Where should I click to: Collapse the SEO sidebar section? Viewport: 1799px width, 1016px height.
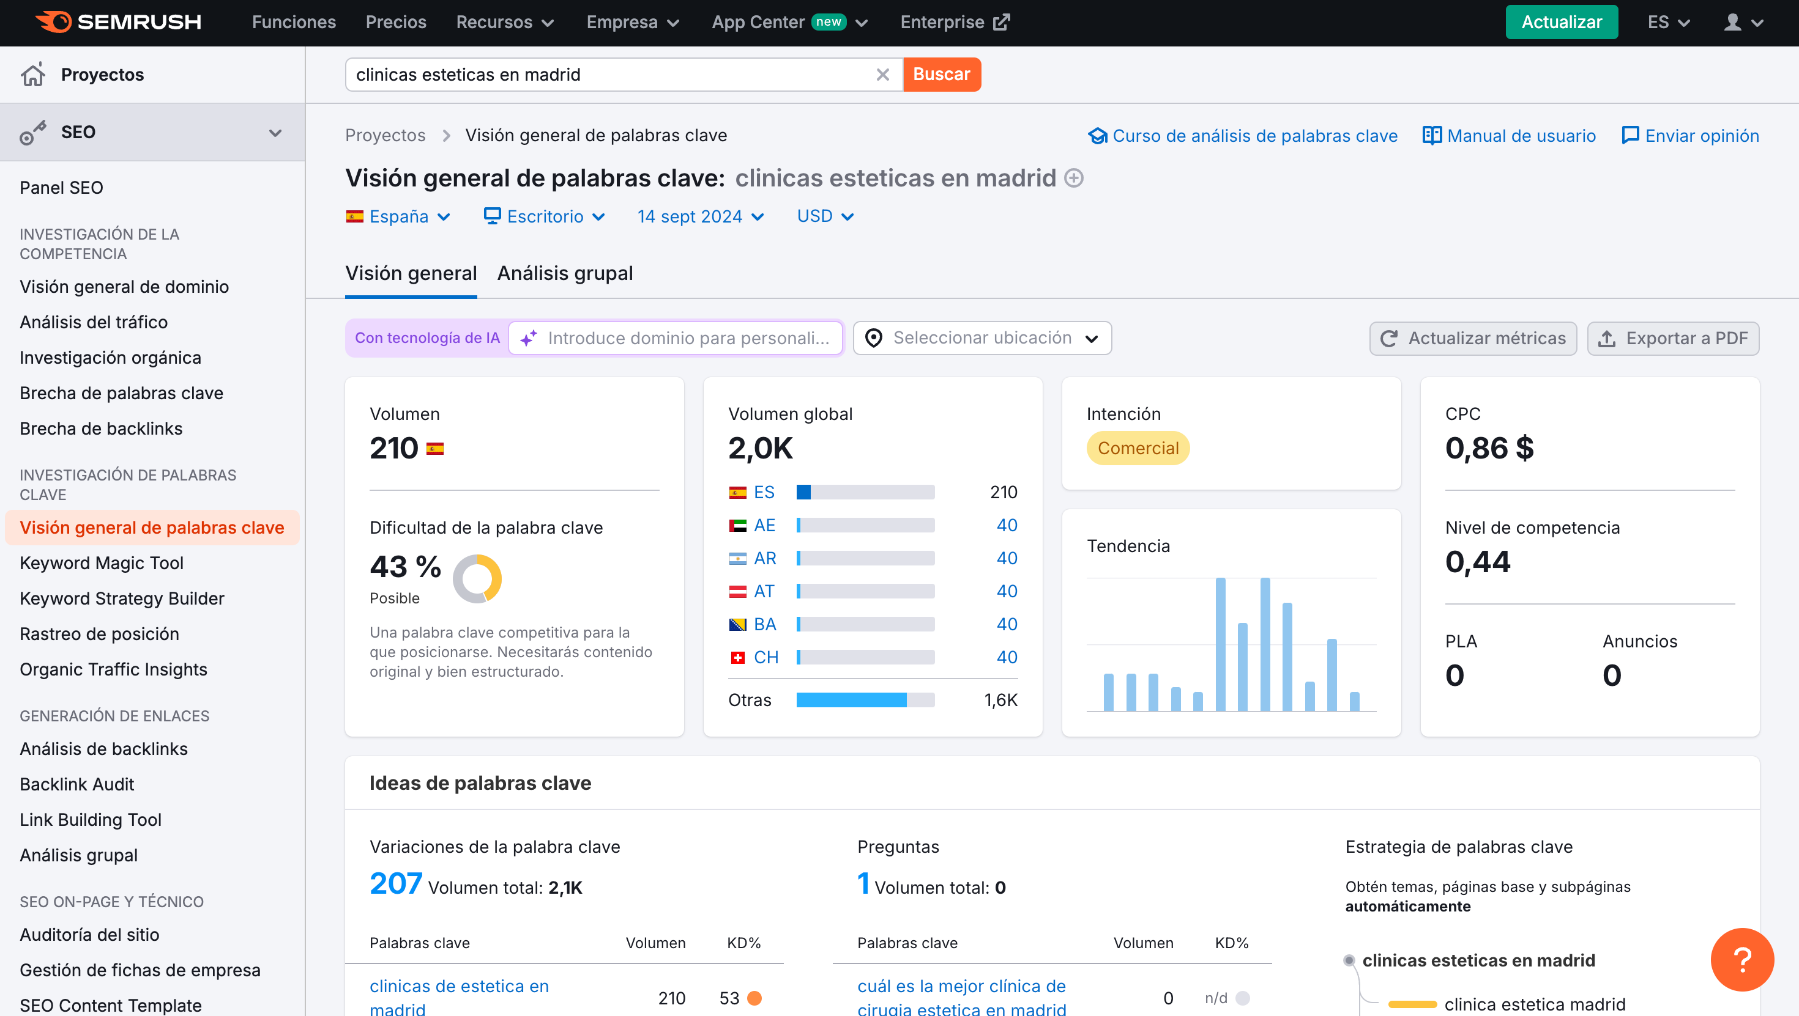point(275,133)
